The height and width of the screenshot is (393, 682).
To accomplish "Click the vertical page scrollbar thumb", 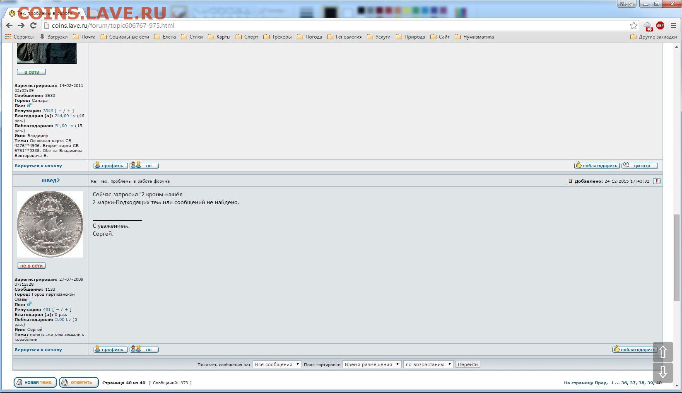I will coord(677,258).
